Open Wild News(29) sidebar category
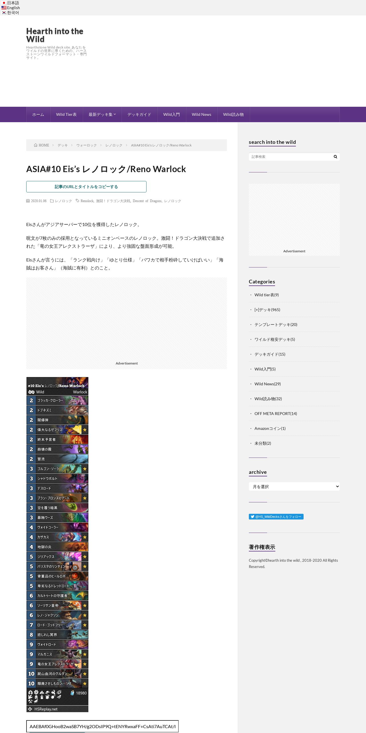 (268, 384)
